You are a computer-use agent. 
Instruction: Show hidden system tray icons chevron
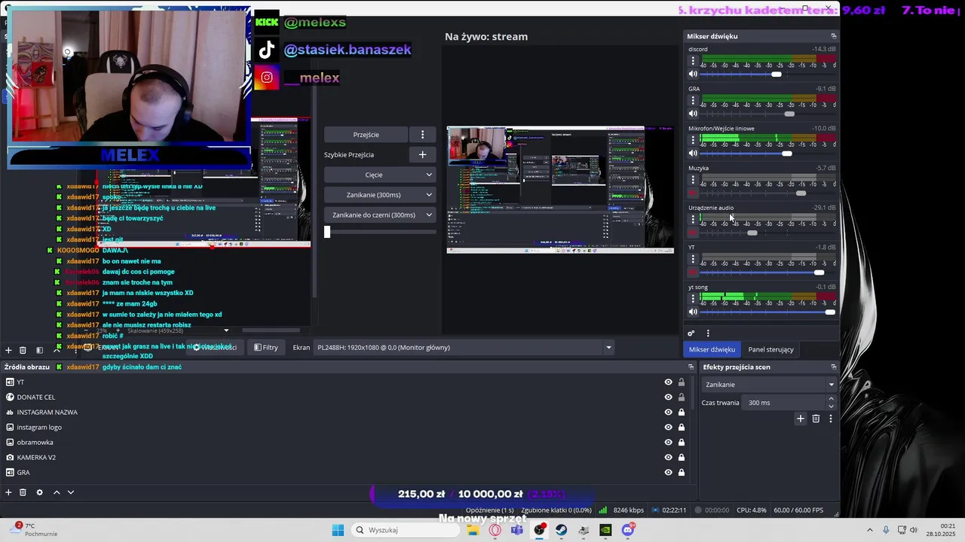point(869,530)
